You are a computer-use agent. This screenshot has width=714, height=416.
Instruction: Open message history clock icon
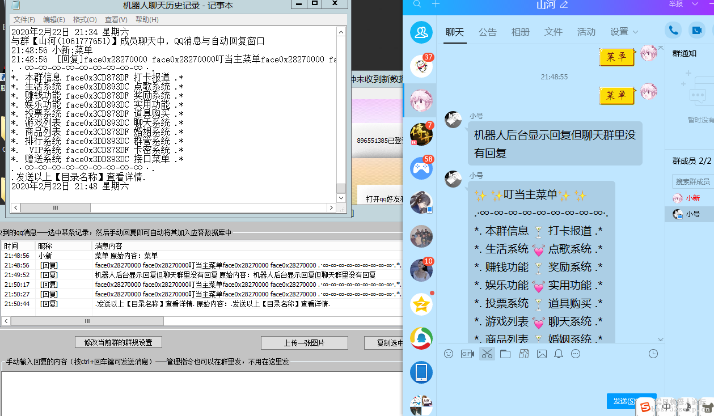click(653, 354)
